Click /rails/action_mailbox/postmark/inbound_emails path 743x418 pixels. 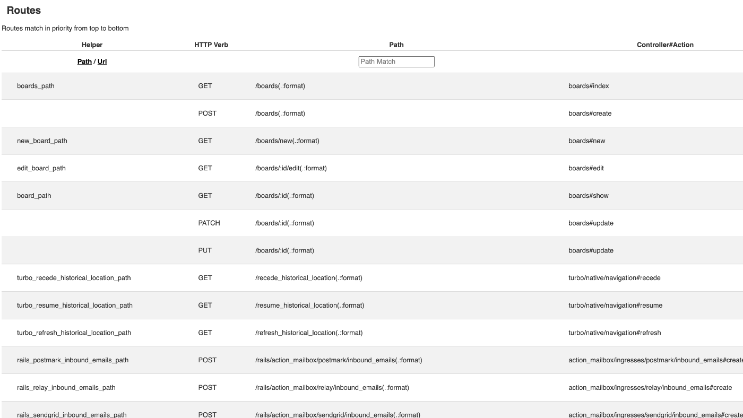point(339,360)
